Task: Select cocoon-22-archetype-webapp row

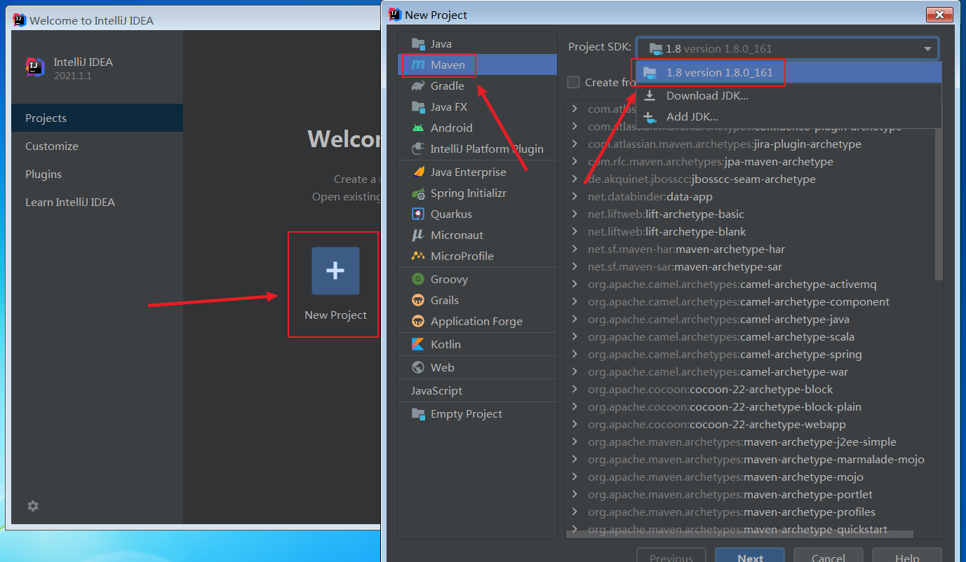Action: (x=751, y=424)
